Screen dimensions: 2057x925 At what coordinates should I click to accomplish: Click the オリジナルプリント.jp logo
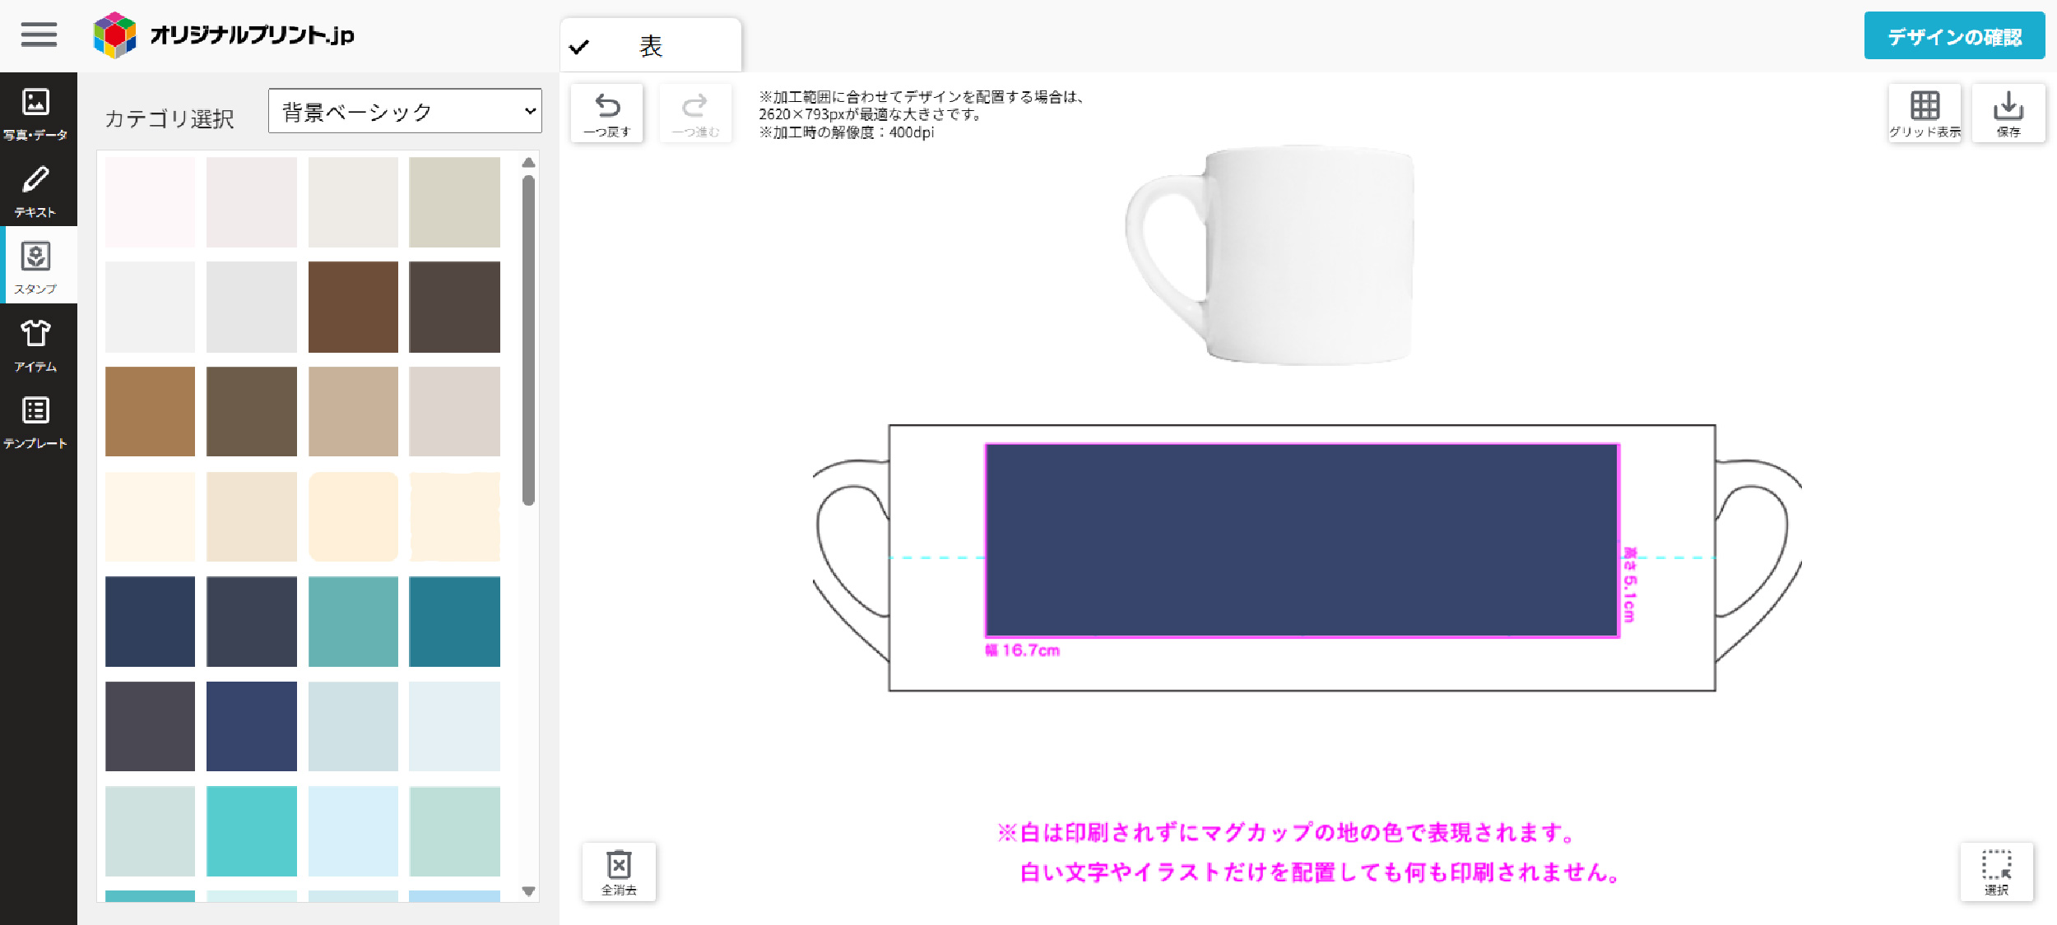point(224,35)
